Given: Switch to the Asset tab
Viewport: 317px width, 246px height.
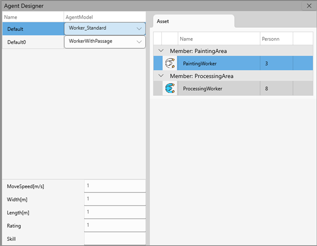Looking at the screenshot, I should pyautogui.click(x=163, y=21).
